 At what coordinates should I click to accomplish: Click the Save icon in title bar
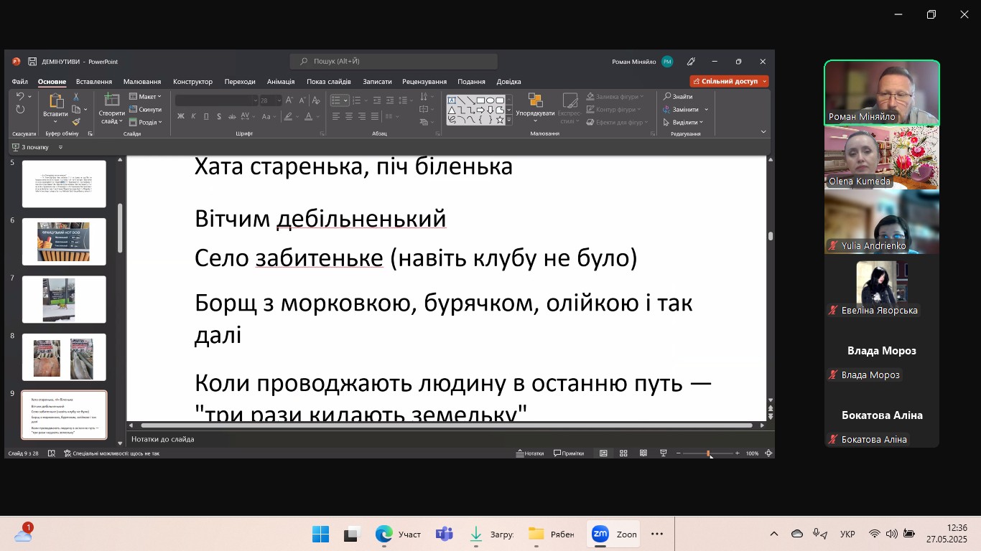click(x=32, y=62)
